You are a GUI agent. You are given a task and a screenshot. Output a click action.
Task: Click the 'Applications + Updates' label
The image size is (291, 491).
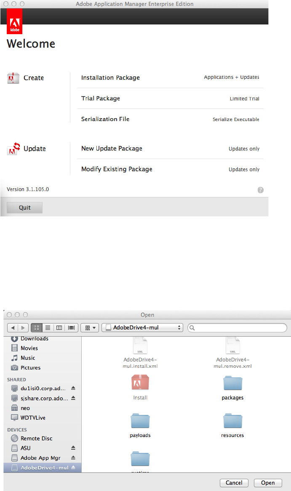pos(232,77)
